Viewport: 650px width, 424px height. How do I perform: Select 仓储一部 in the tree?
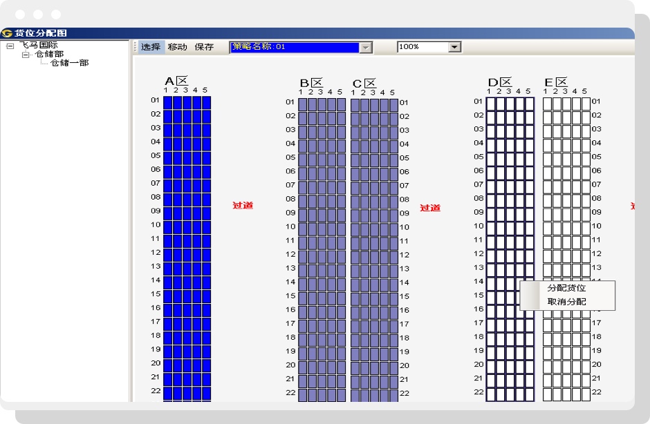(x=69, y=63)
